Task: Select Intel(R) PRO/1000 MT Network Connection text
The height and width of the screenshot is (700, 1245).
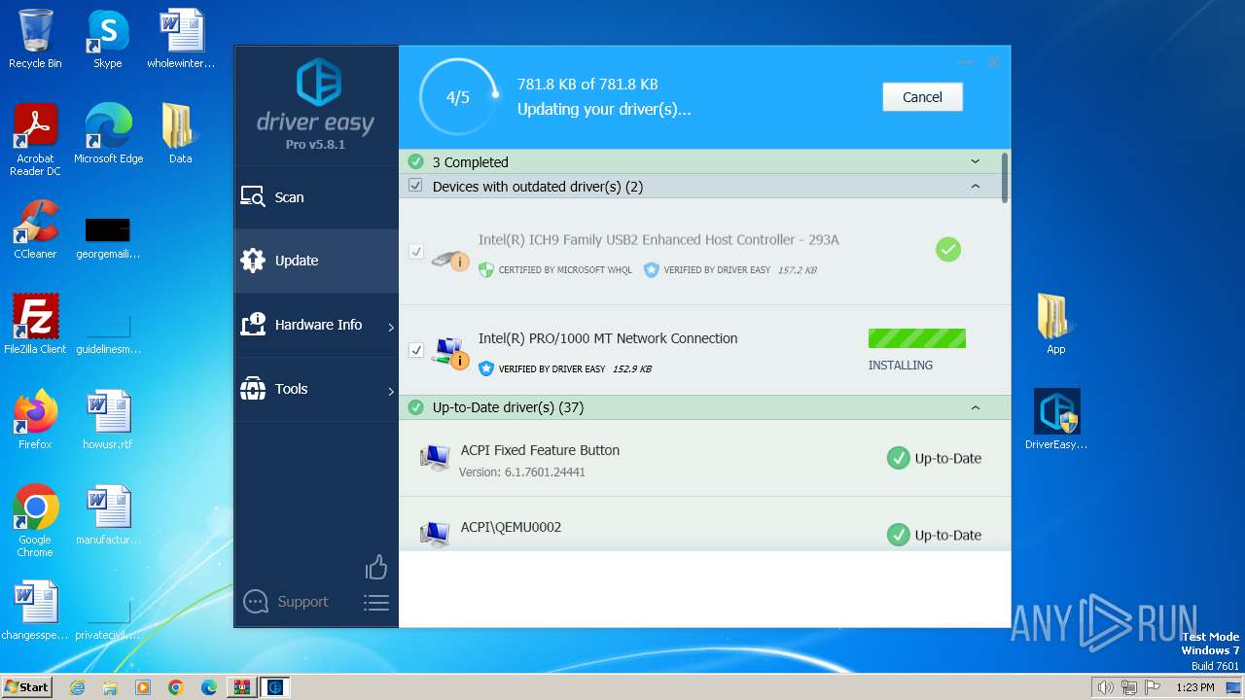Action: click(x=608, y=338)
